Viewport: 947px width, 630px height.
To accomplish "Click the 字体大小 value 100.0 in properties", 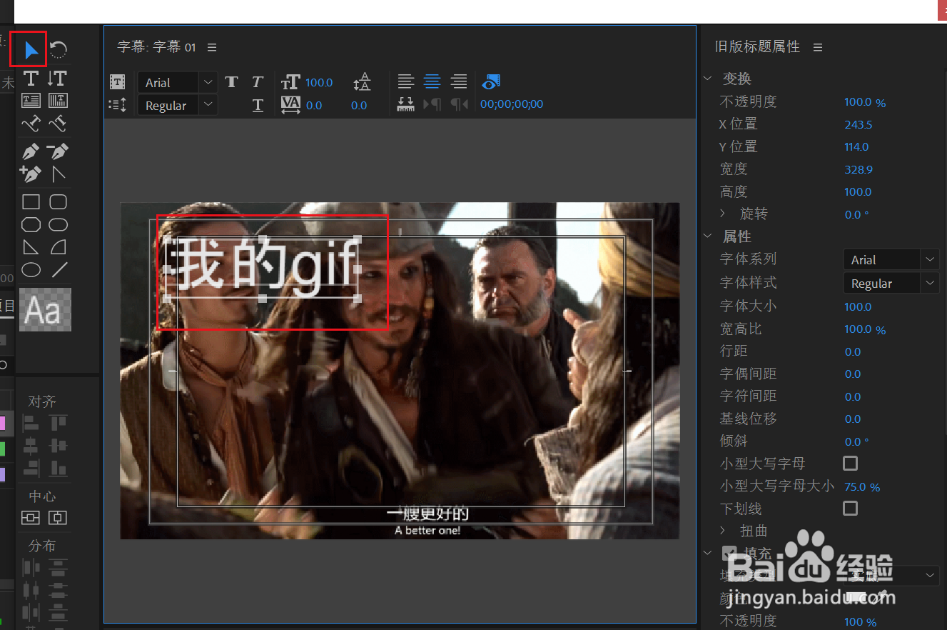I will [858, 306].
